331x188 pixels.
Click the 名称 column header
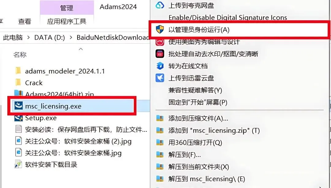[x=20, y=55]
